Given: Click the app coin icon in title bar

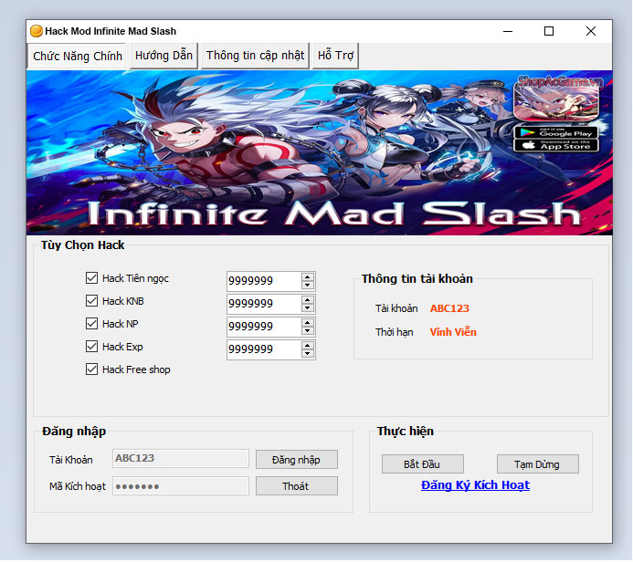Looking at the screenshot, I should coord(36,31).
